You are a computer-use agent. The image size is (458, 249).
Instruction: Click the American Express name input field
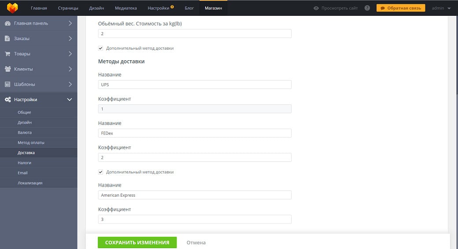pyautogui.click(x=195, y=195)
